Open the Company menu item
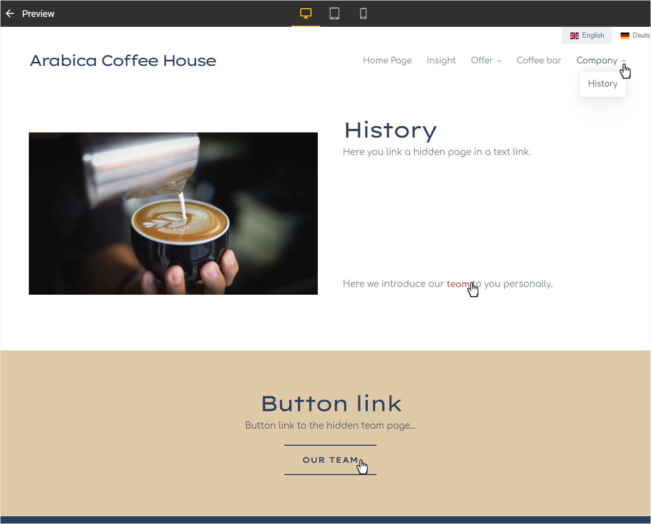Image resolution: width=651 pixels, height=524 pixels. coord(597,60)
